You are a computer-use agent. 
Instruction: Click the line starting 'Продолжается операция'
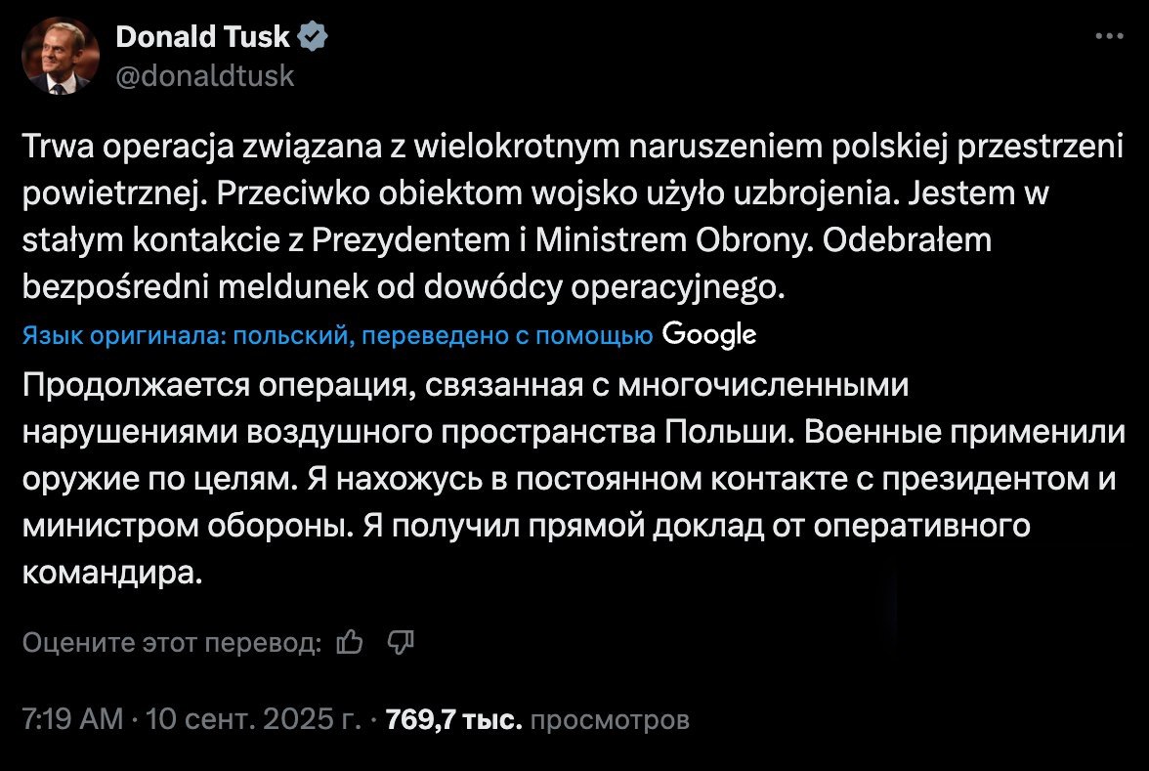point(465,385)
